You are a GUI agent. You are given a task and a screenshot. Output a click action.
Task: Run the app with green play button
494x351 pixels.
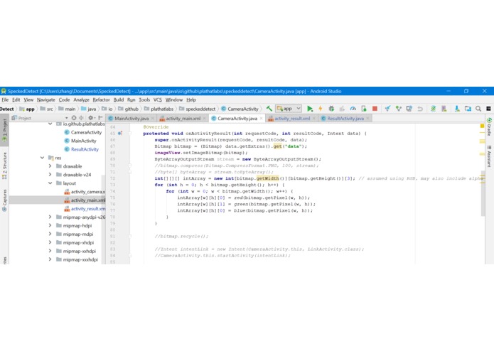click(x=310, y=109)
